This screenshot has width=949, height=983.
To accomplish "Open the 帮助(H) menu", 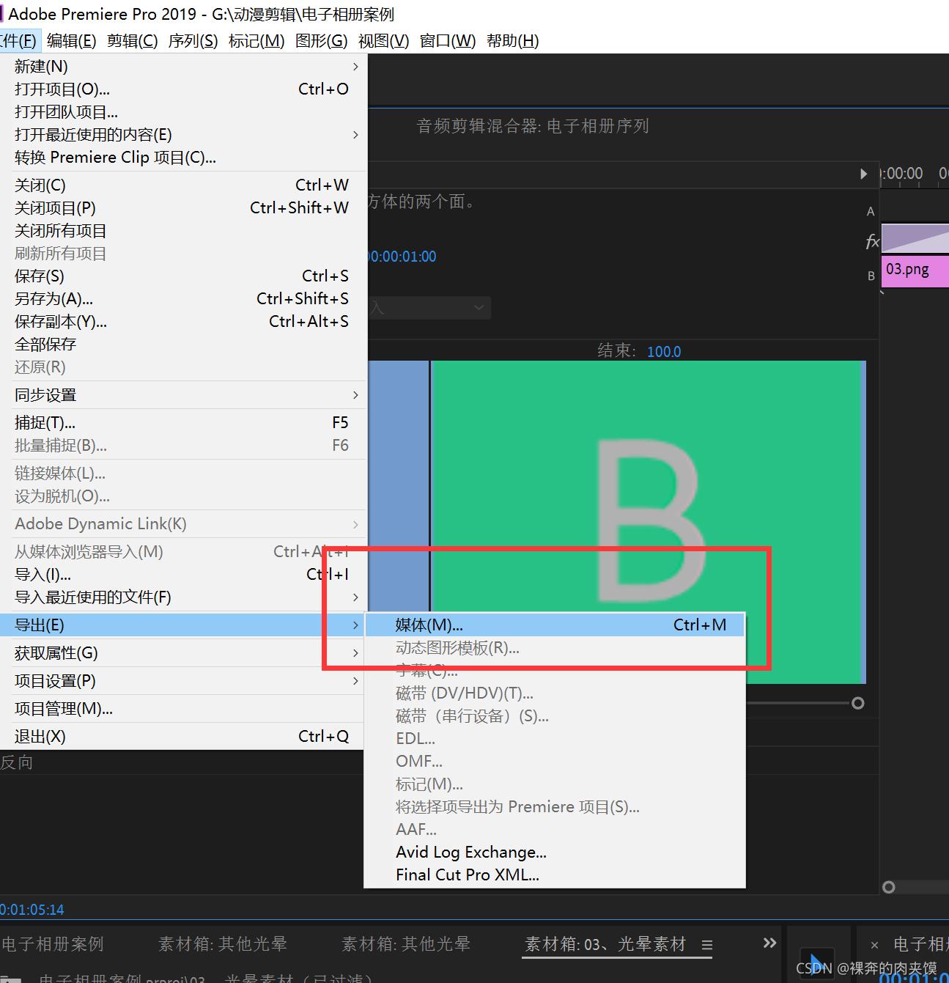I will point(512,41).
